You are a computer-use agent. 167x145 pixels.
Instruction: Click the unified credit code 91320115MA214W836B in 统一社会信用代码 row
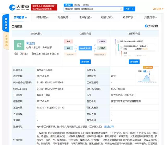[50, 82]
